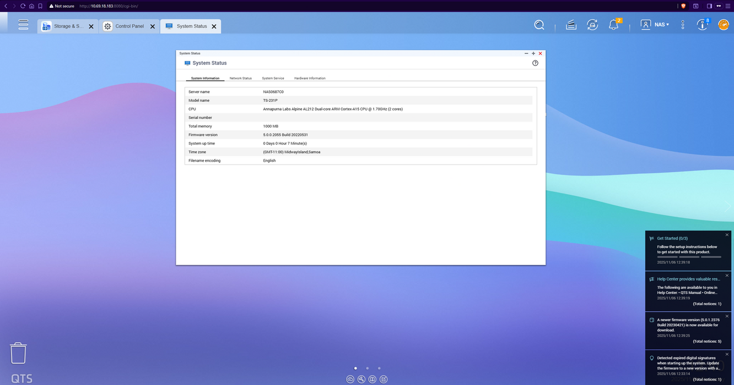The image size is (734, 385).
Task: Click the search magnifier icon
Action: [539, 25]
